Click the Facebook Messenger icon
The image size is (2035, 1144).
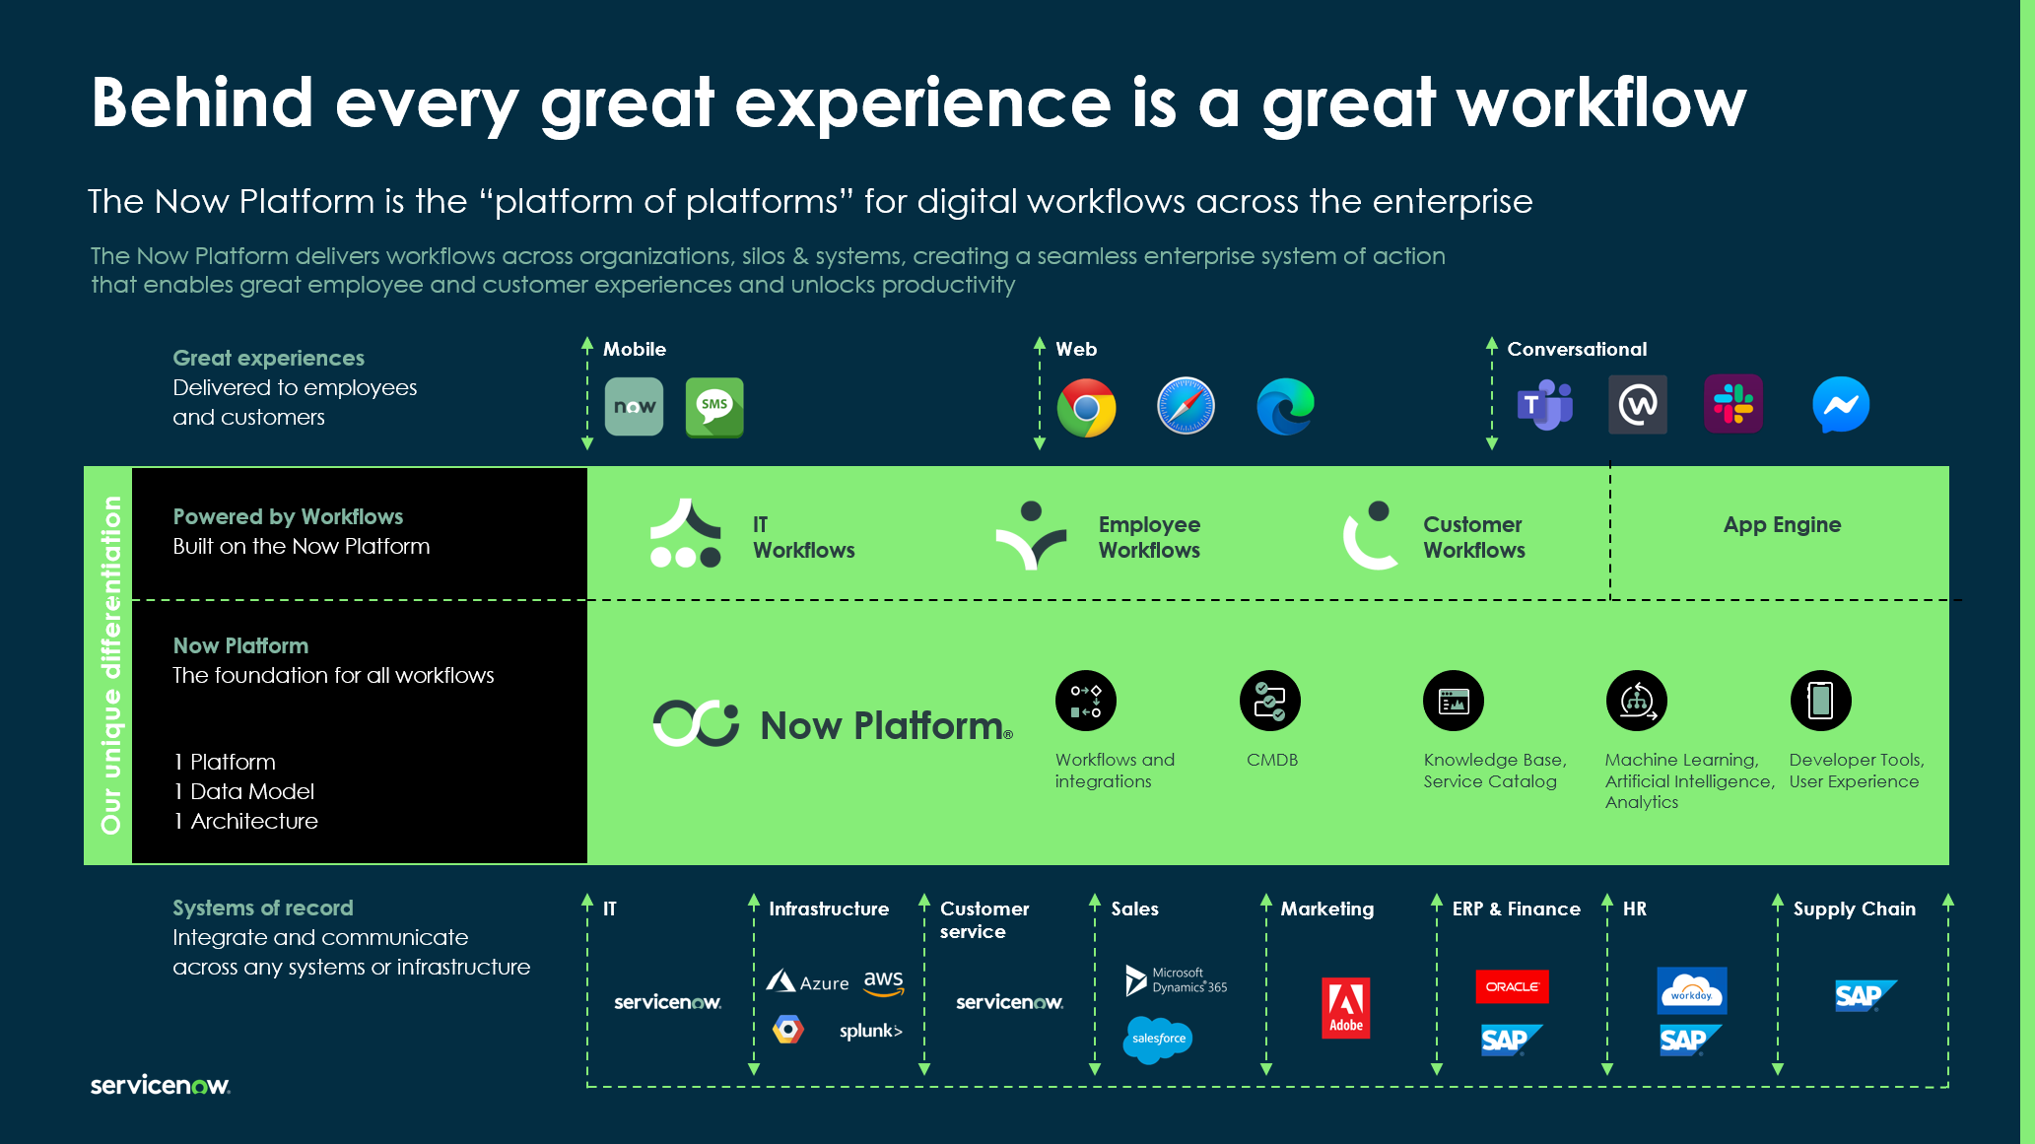[1840, 405]
